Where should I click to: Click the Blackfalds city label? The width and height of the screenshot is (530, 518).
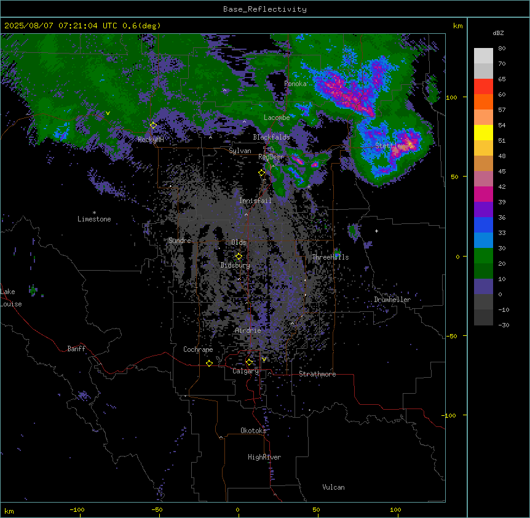[271, 137]
